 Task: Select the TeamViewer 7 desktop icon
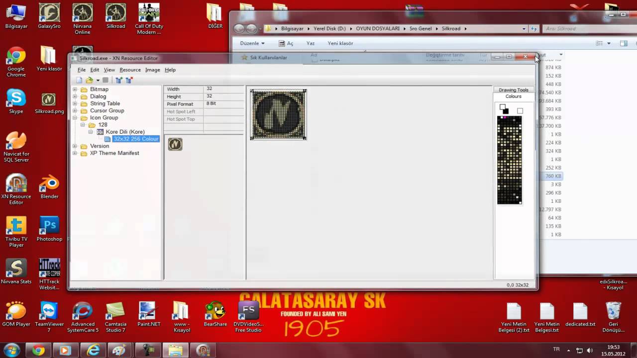[x=49, y=317]
